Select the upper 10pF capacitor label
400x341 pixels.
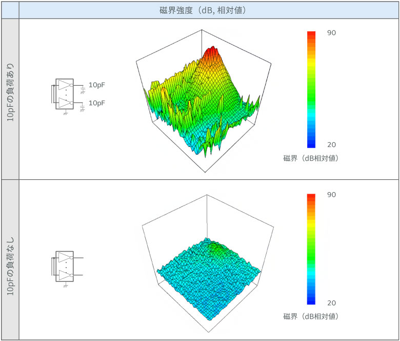(x=97, y=85)
